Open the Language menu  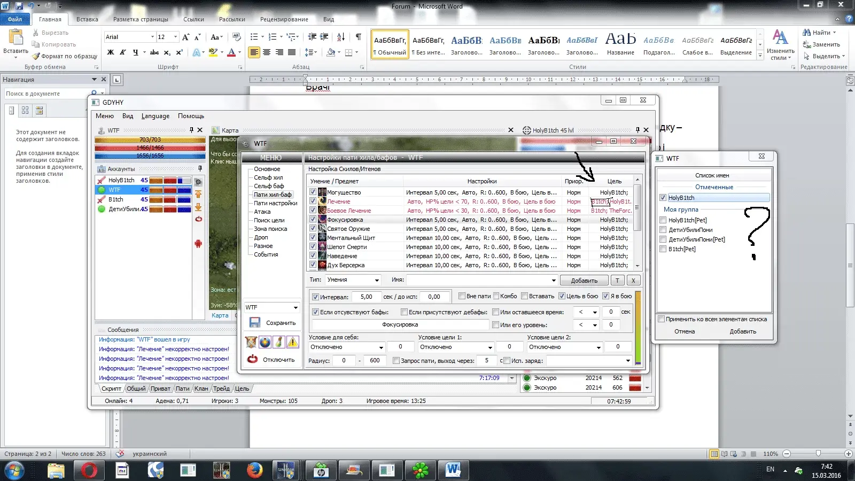click(156, 116)
